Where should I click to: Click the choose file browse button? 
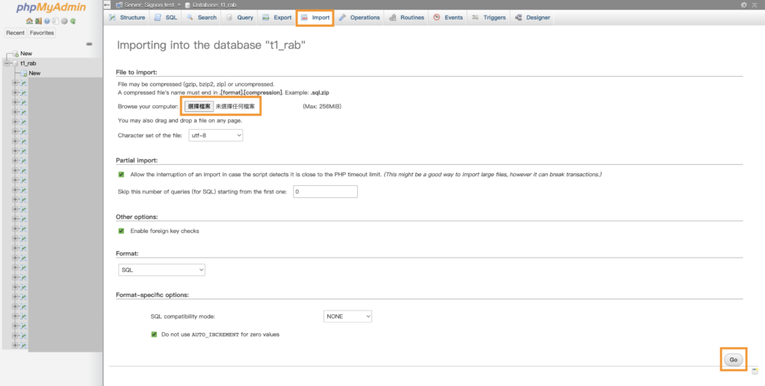(199, 107)
